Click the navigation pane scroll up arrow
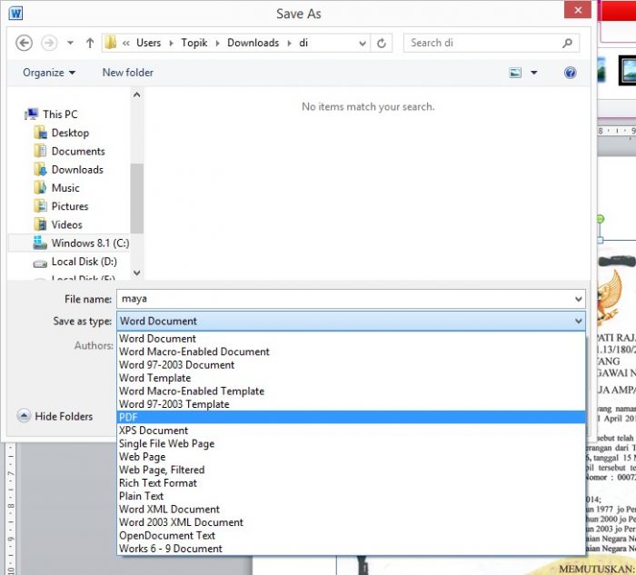This screenshot has height=575, width=636. [137, 94]
